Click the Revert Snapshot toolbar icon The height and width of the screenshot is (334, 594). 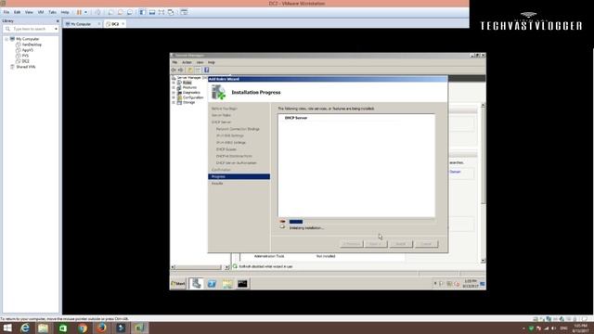121,12
